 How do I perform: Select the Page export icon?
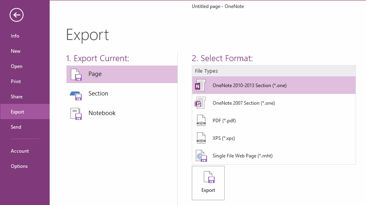[x=76, y=75]
